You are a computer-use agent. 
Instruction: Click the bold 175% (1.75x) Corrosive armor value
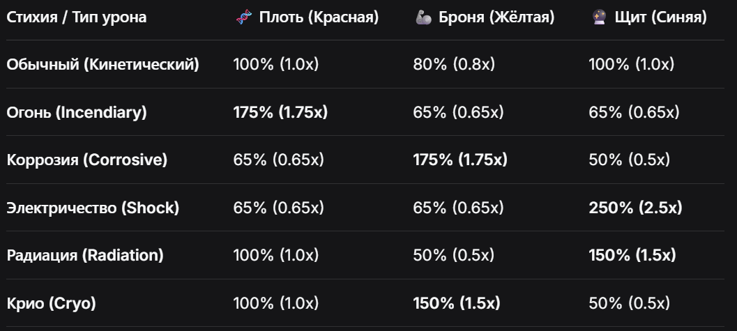click(x=460, y=160)
